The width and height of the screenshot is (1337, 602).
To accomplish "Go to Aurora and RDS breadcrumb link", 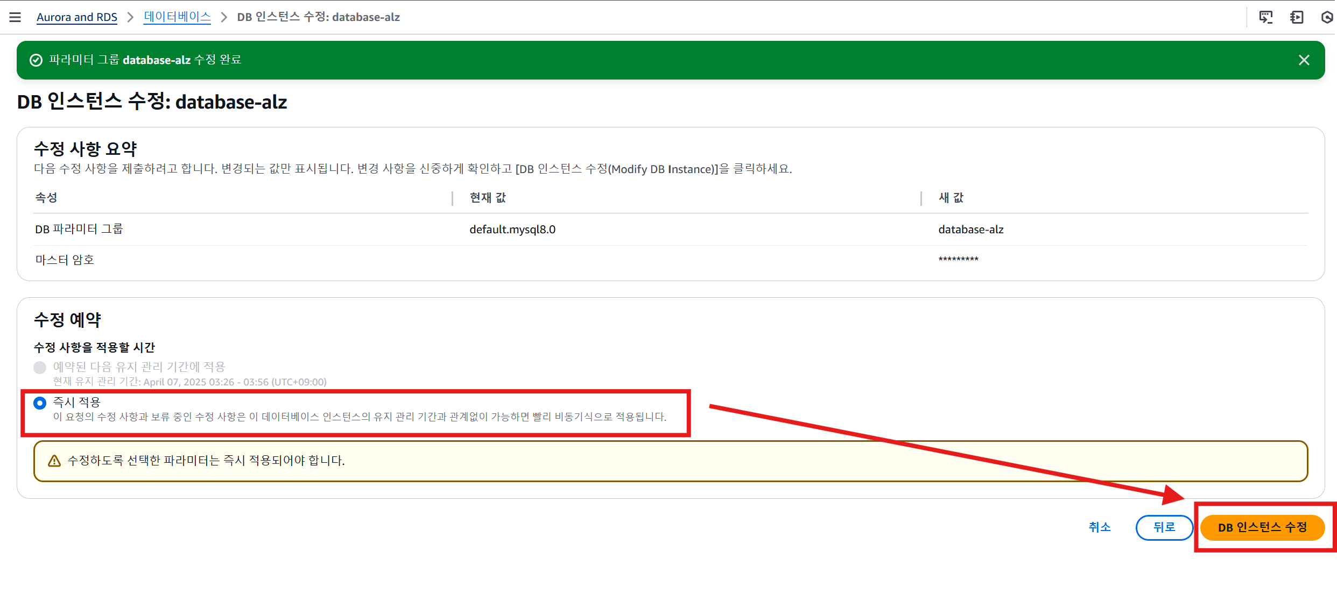I will coord(77,17).
